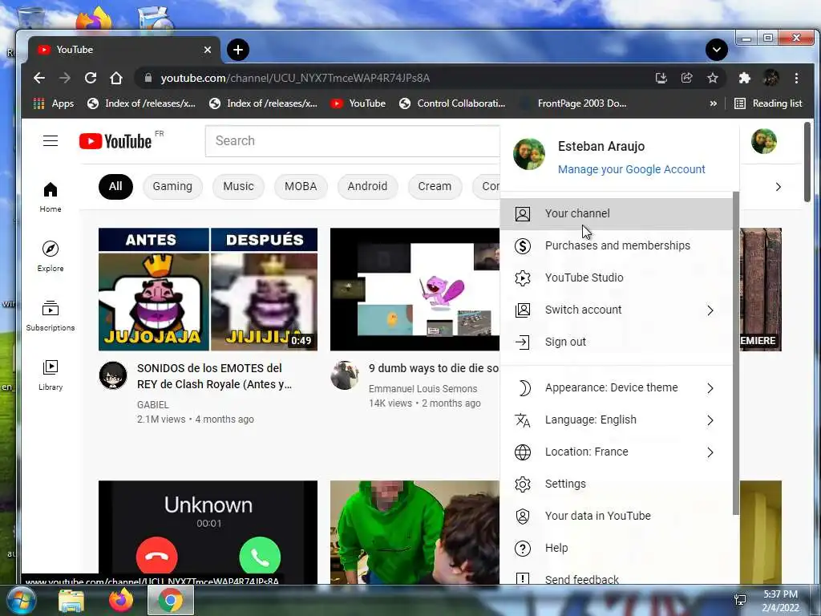This screenshot has width=821, height=616.
Task: Click Manage your Google Account link
Action: tap(631, 169)
